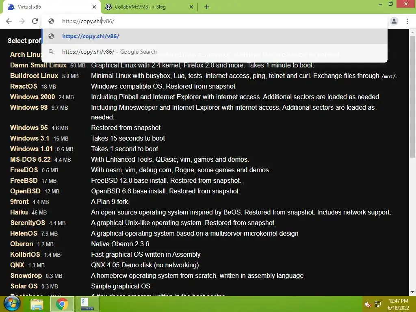Screen dimensions: 416x312
Task: Start the OpenBSD profile
Action: [x=25, y=191]
